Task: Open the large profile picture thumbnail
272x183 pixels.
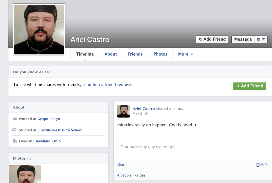Action: coord(39,30)
